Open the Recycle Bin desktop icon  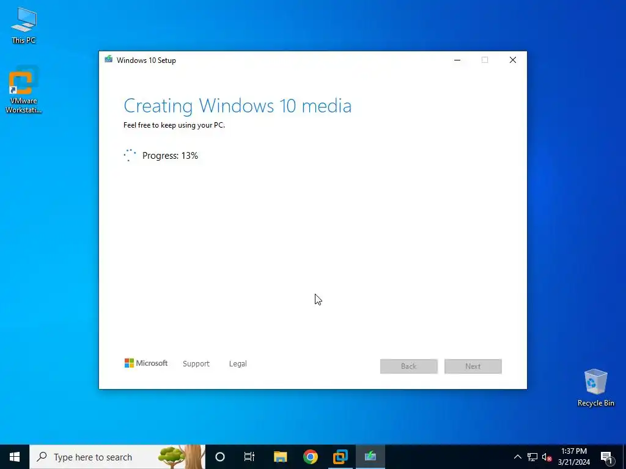(595, 388)
